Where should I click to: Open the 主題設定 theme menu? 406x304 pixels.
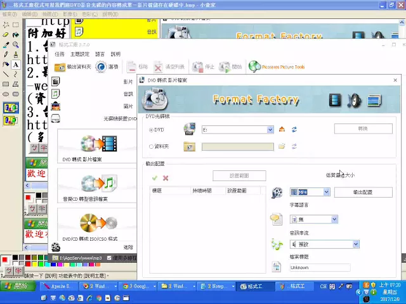click(80, 54)
